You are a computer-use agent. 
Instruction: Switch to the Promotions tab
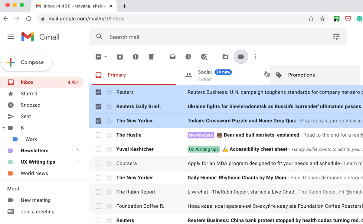pyautogui.click(x=315, y=75)
